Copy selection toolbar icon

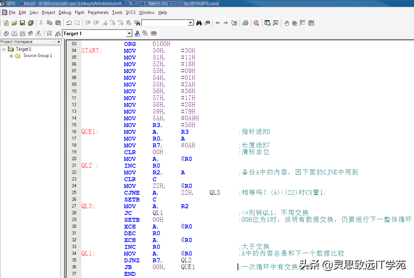(49, 23)
